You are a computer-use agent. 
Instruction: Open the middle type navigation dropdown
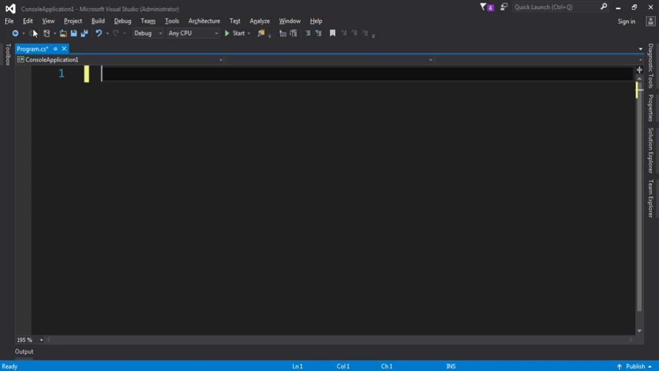tap(329, 60)
